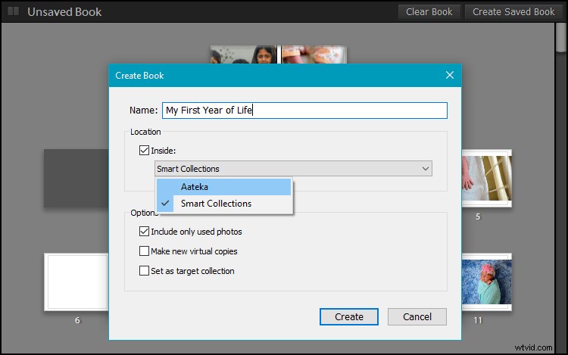Close the Create Book dialog with X
This screenshot has height=355, width=568.
point(450,75)
